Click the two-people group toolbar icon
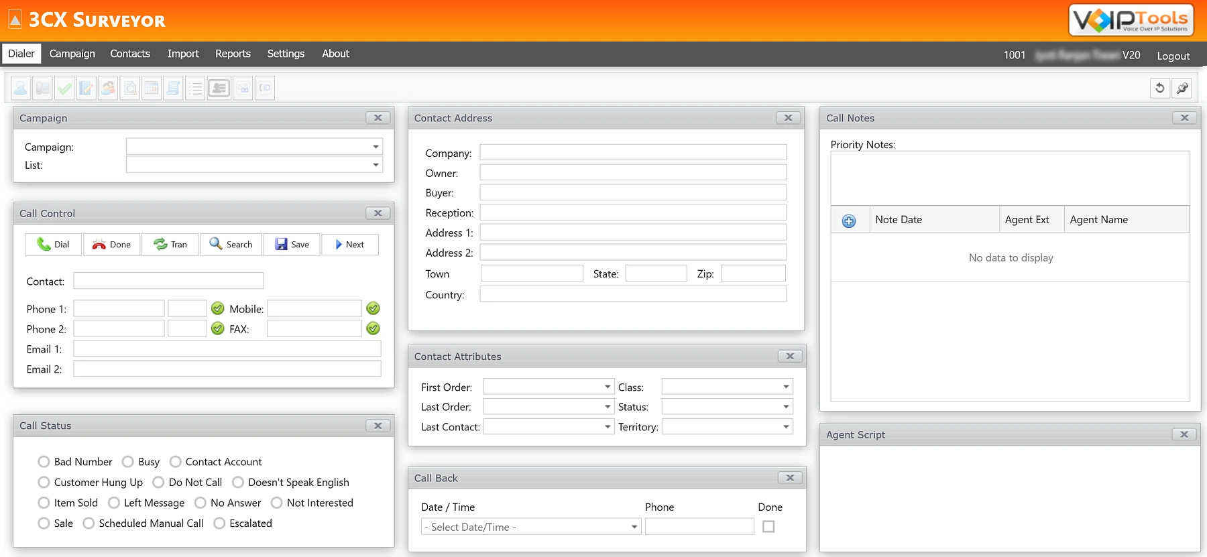The height and width of the screenshot is (557, 1207). pyautogui.click(x=108, y=88)
